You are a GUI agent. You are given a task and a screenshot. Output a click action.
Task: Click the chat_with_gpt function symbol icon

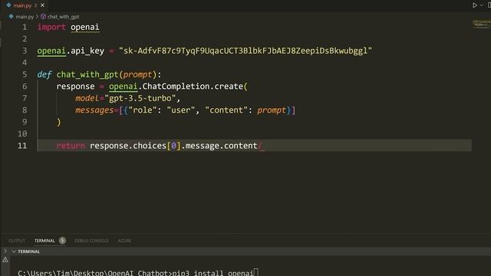[x=43, y=17]
